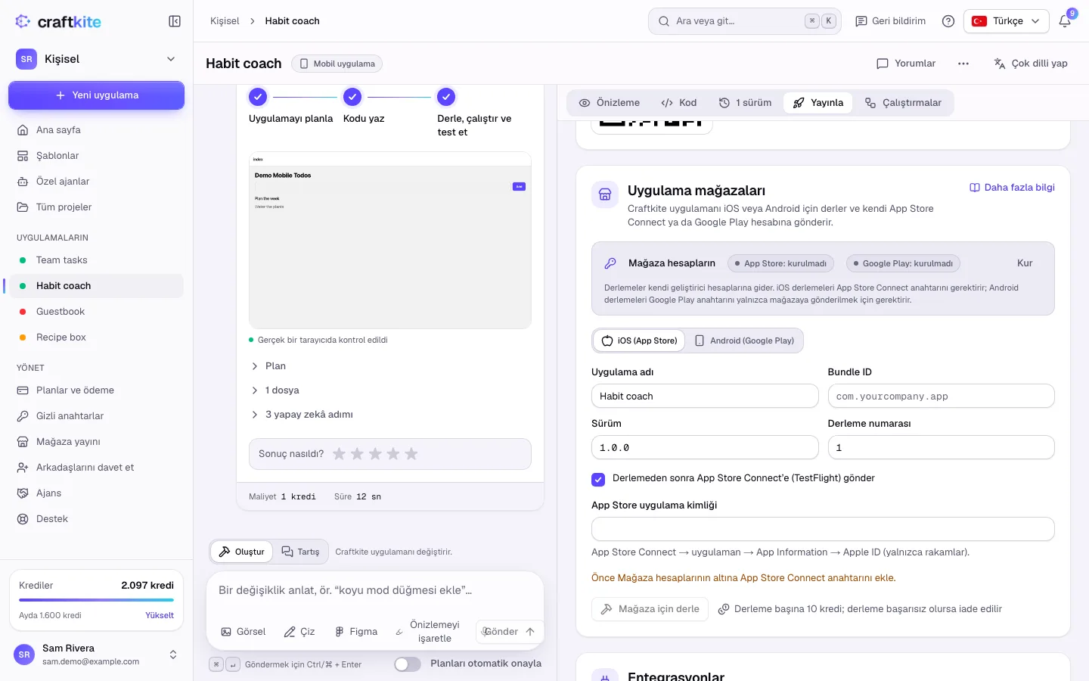This screenshot has width=1089, height=681.
Task: Expand the 1 dosya section
Action: tap(275, 390)
